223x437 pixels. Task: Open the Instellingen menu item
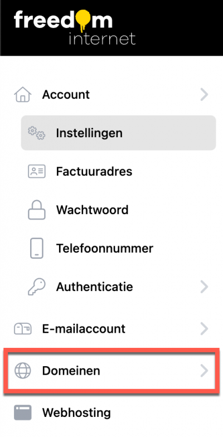pos(118,133)
